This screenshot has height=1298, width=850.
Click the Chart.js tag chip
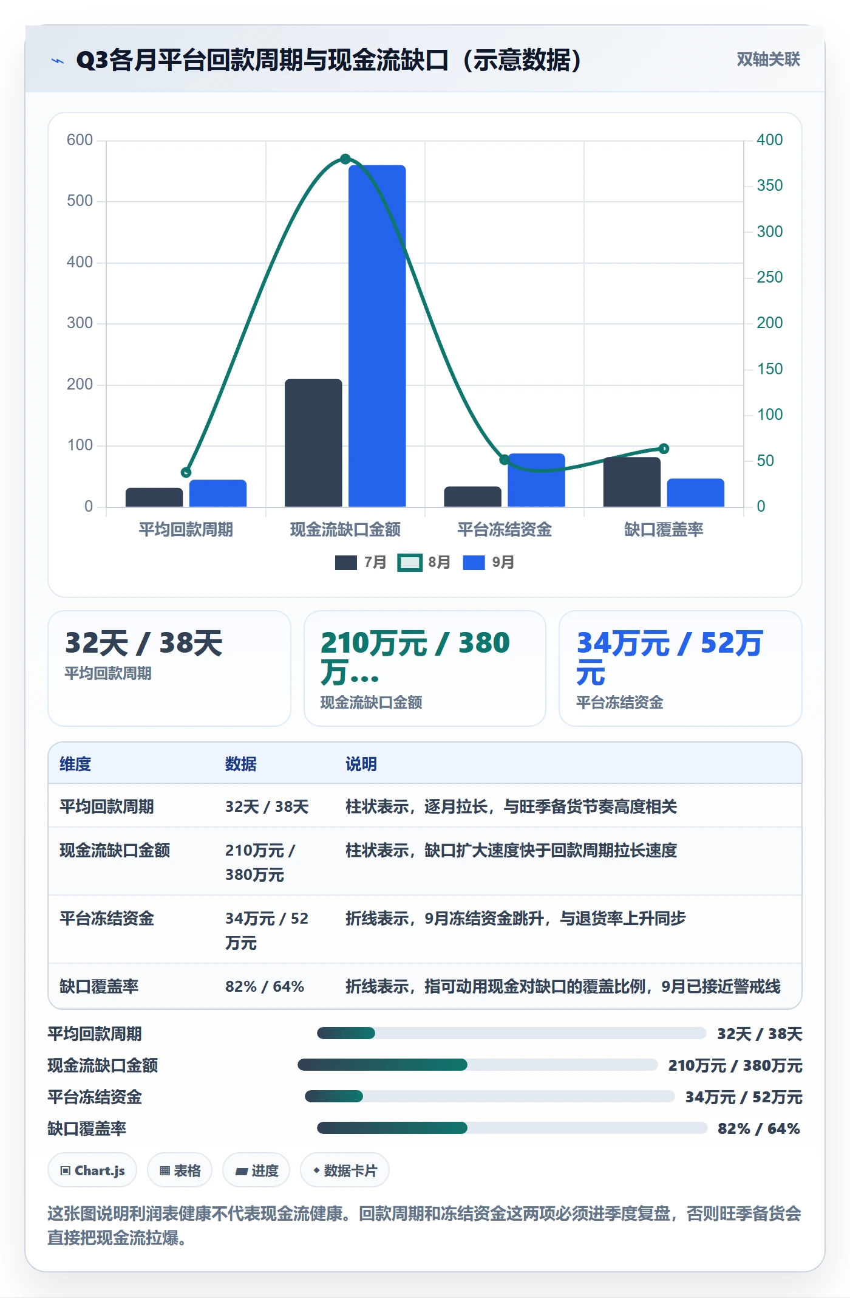point(92,1170)
